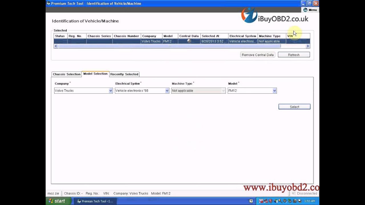Click the network tray icon with the red X
This screenshot has width=365, height=205.
tap(266, 201)
